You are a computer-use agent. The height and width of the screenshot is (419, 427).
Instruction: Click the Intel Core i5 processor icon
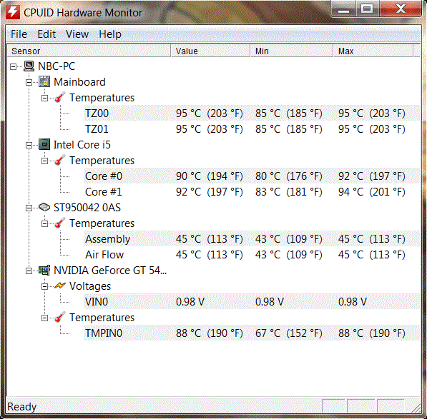tap(44, 145)
